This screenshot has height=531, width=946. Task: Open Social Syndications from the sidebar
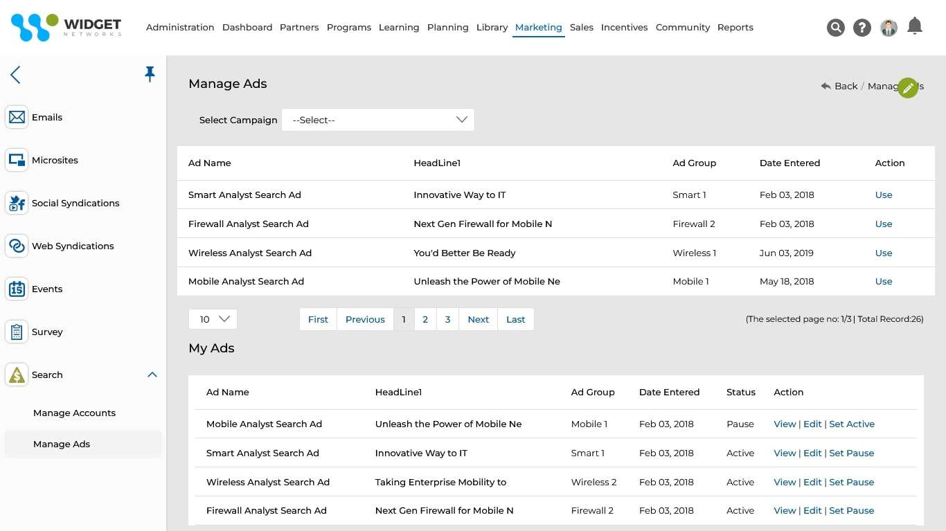[x=16, y=203]
